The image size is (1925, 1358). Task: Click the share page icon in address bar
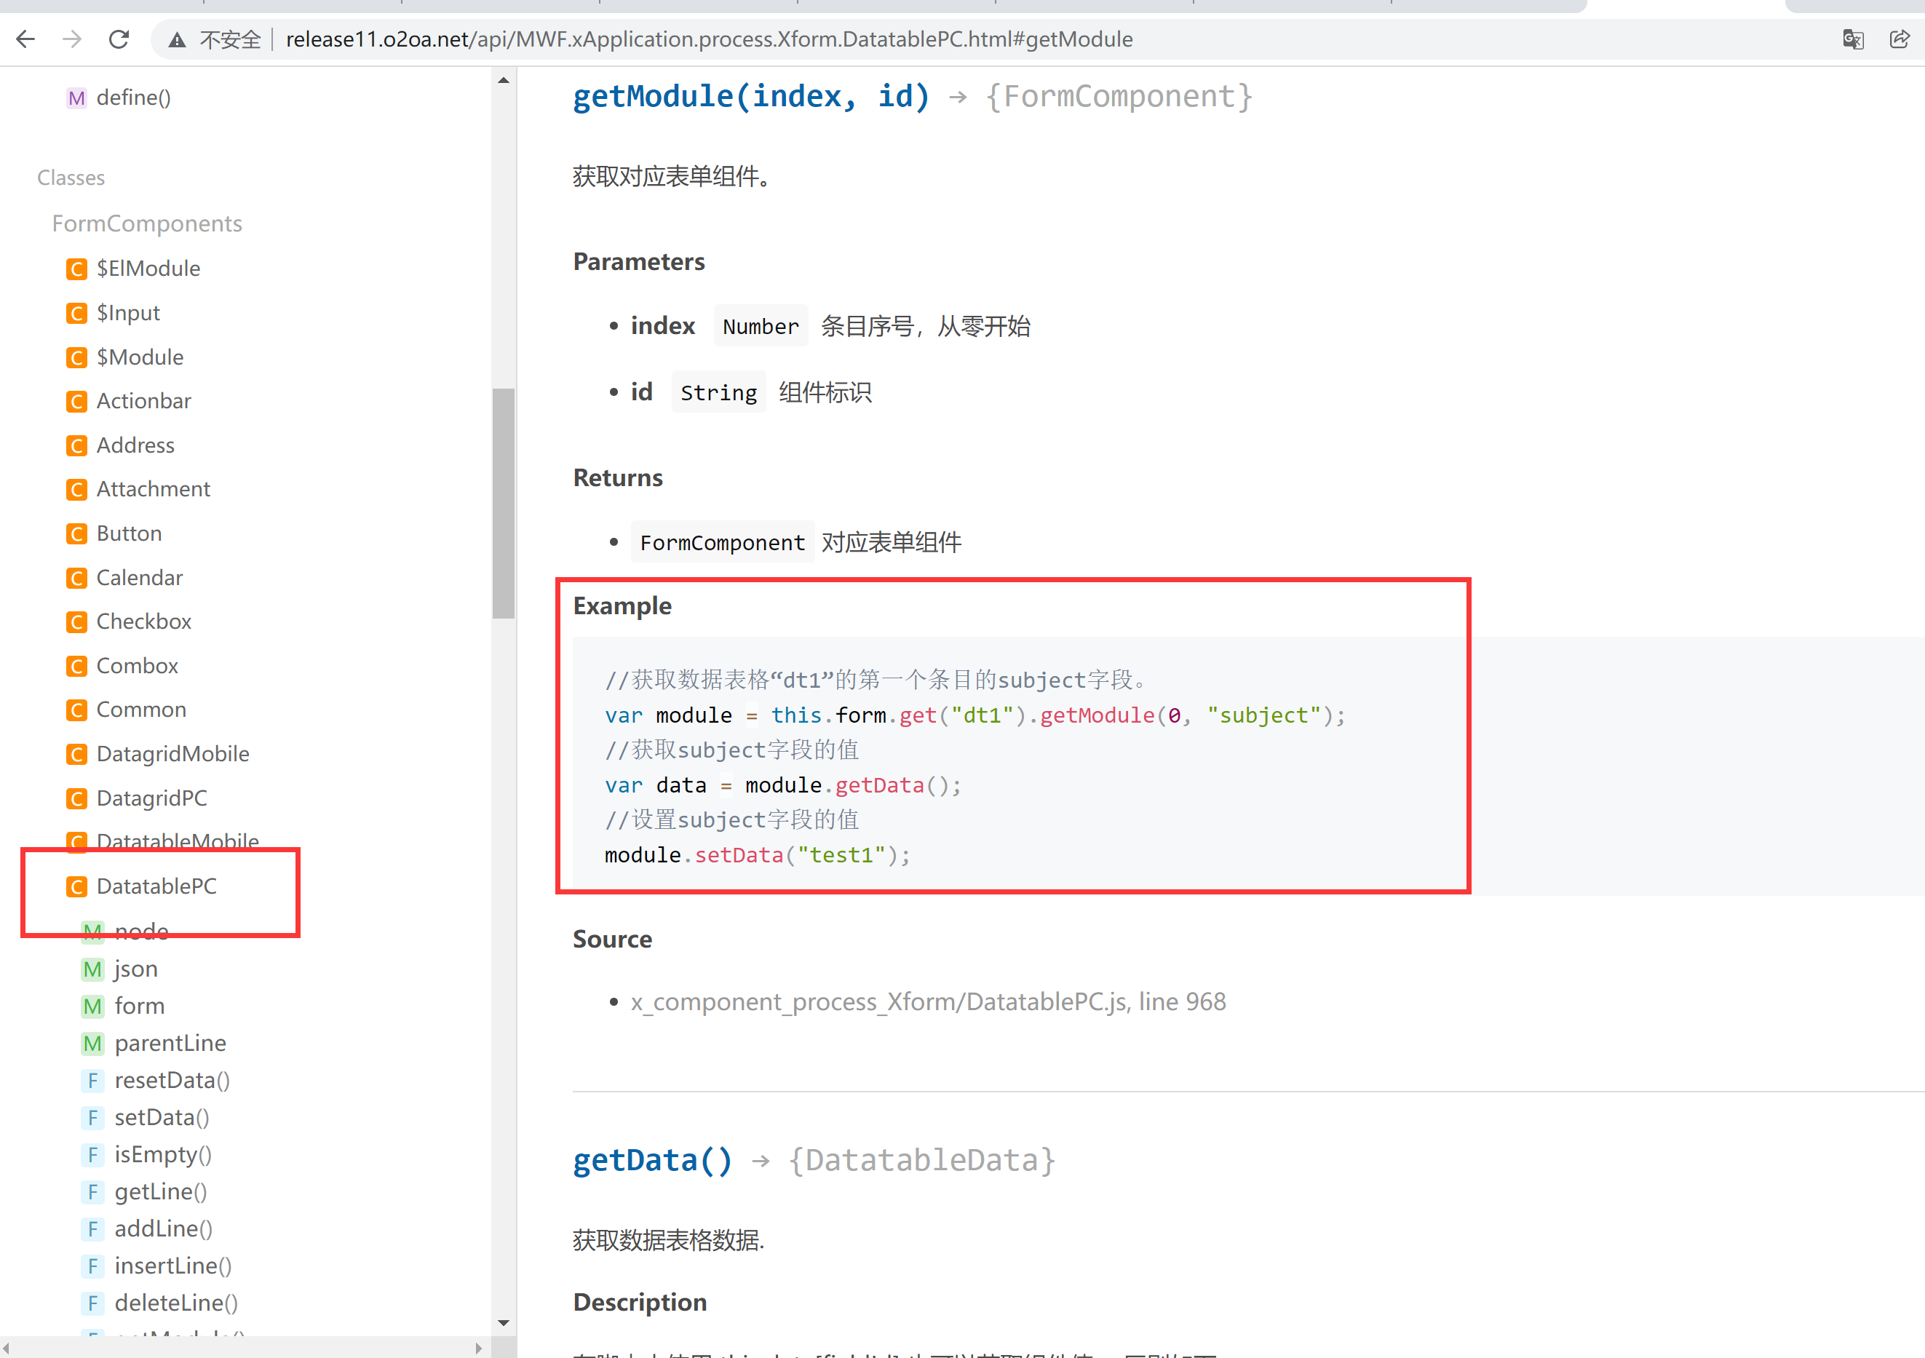[x=1899, y=39]
